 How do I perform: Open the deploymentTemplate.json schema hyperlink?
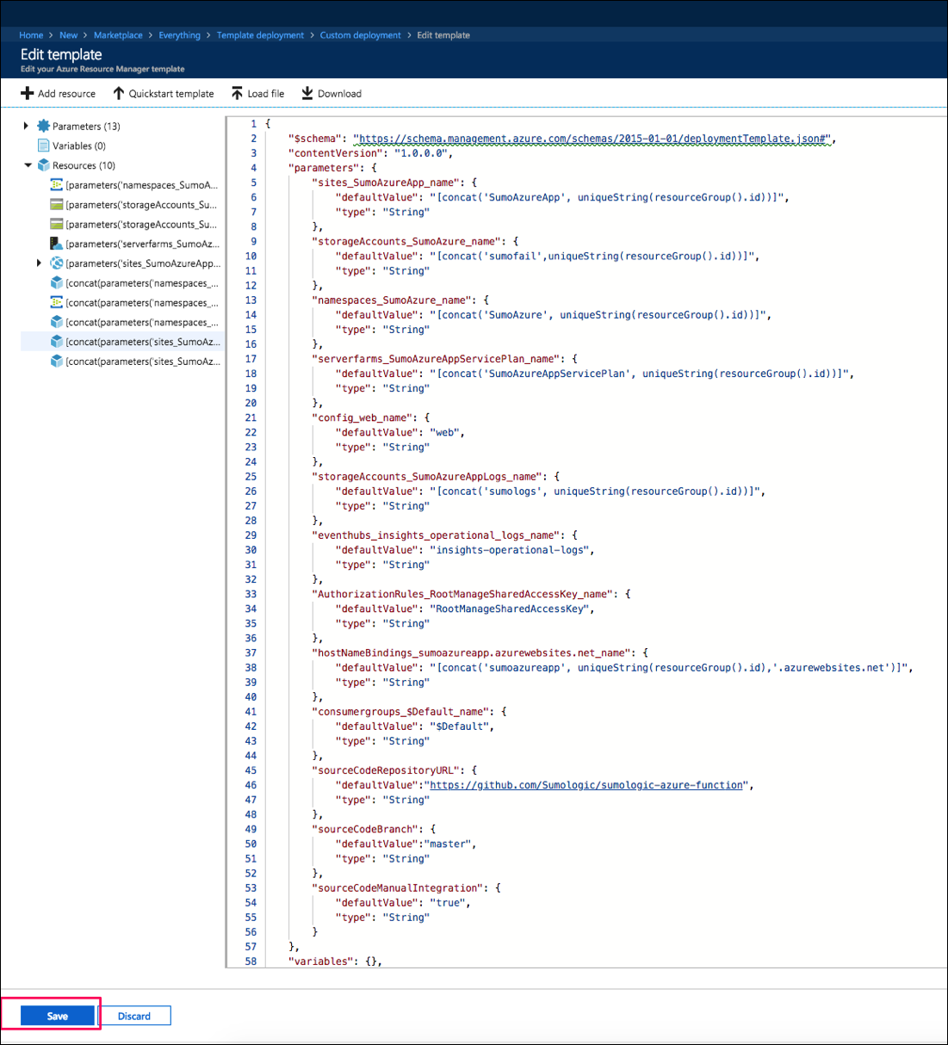click(594, 138)
